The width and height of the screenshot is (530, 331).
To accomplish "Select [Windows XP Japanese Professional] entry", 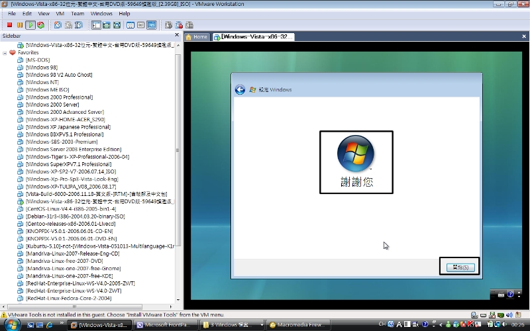I will pyautogui.click(x=68, y=126).
